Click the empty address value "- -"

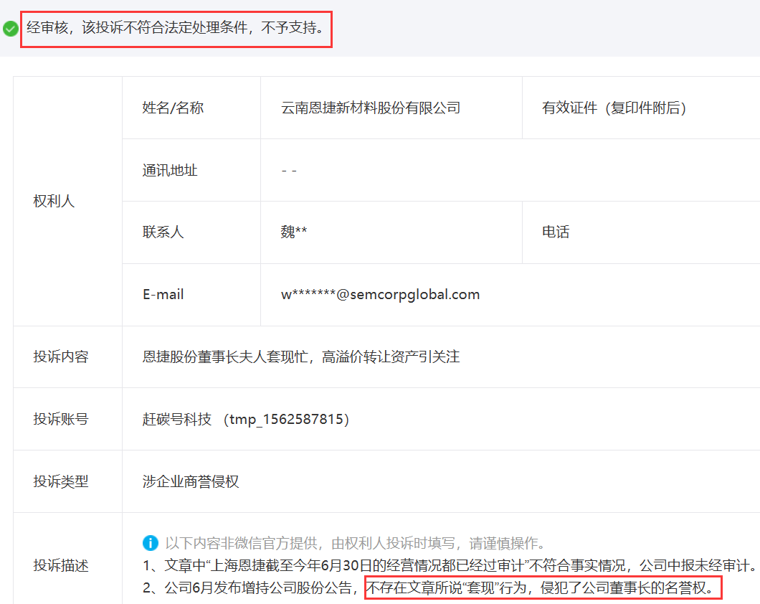(289, 171)
